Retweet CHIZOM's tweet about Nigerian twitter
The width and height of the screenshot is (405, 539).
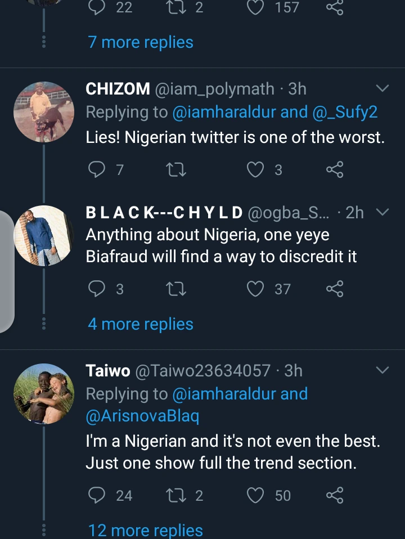point(177,169)
